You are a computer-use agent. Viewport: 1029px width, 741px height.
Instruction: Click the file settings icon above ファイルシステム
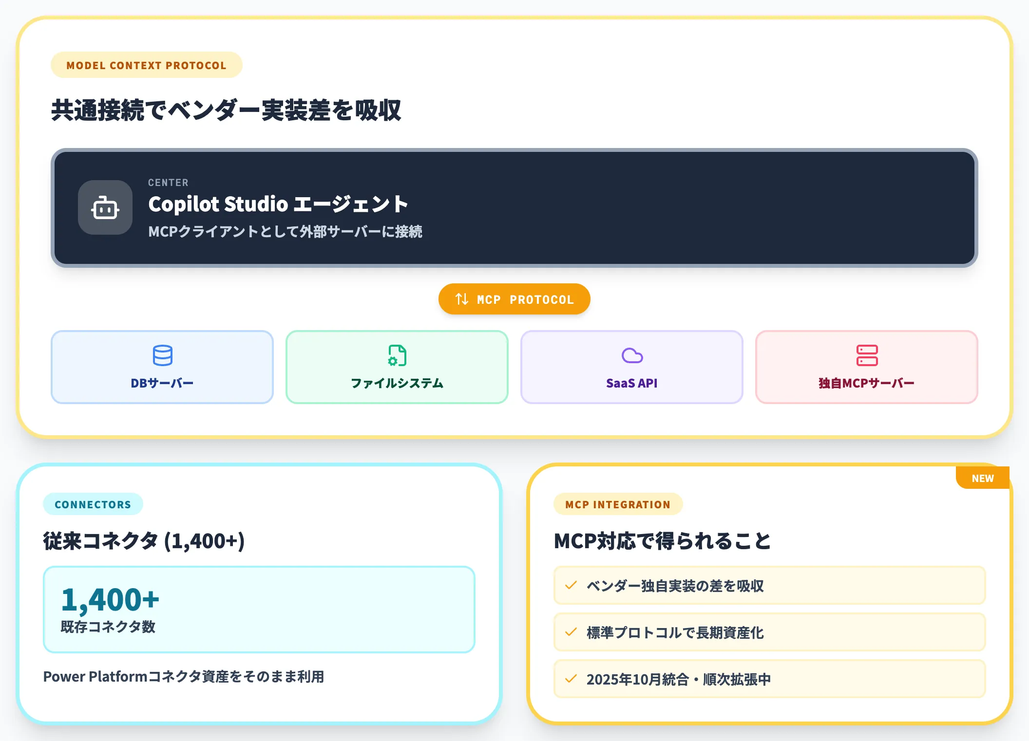[397, 355]
